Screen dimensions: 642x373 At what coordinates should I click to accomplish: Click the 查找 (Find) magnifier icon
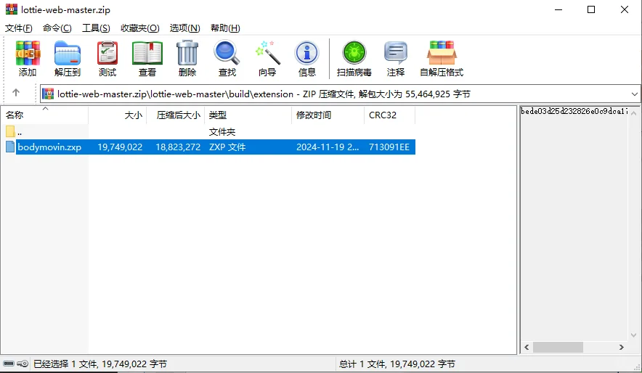coord(227,53)
